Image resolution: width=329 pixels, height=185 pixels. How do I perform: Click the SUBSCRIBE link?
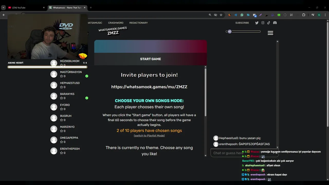coord(242,23)
